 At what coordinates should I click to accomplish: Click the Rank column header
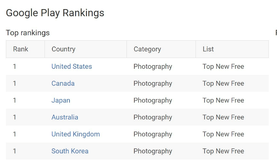pos(20,49)
